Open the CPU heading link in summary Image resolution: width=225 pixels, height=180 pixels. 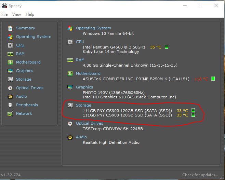(x=80, y=42)
